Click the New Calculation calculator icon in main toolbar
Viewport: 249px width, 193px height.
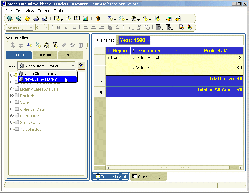click(134, 19)
